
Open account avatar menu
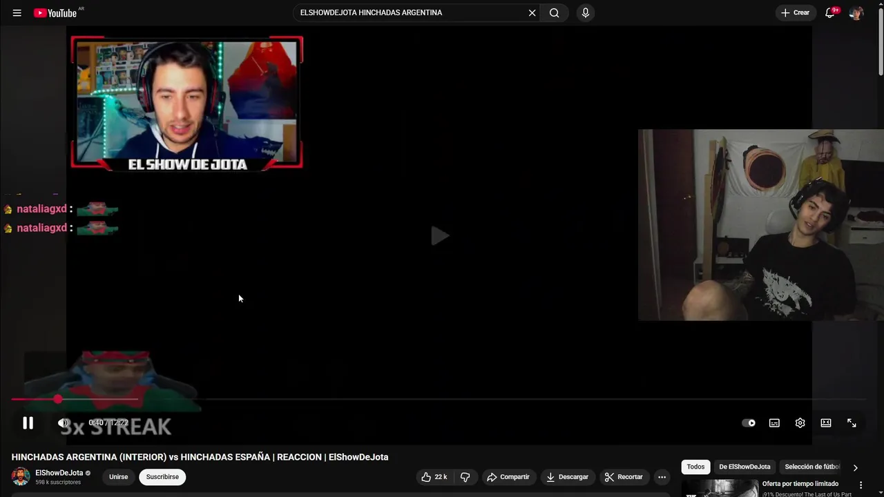coord(856,12)
